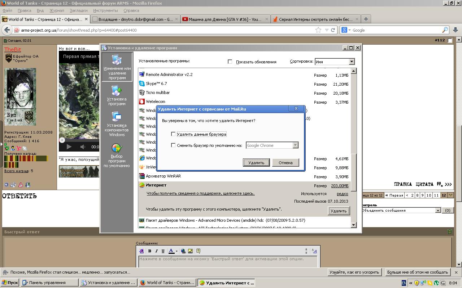Click 'Узнайте, как его ускорить' button
Image resolution: width=462 pixels, height=288 pixels.
tap(354, 272)
